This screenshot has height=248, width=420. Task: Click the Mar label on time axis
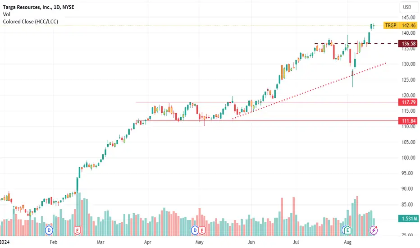coord(100,242)
